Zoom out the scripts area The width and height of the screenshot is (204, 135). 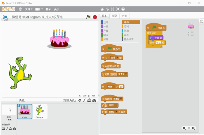184,128
